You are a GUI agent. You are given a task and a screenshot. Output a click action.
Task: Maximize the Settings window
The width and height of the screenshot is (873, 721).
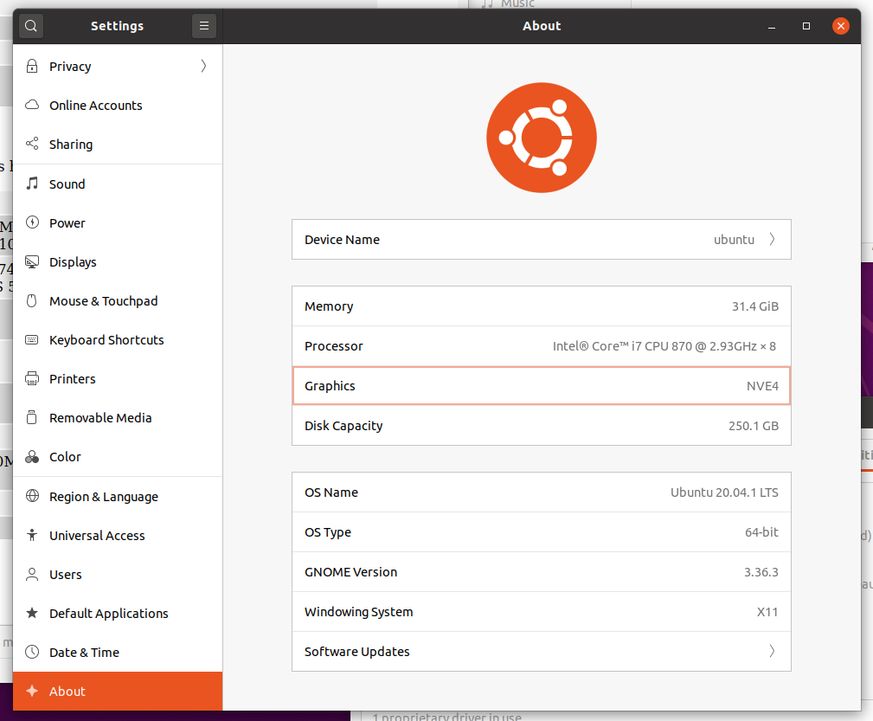[806, 26]
